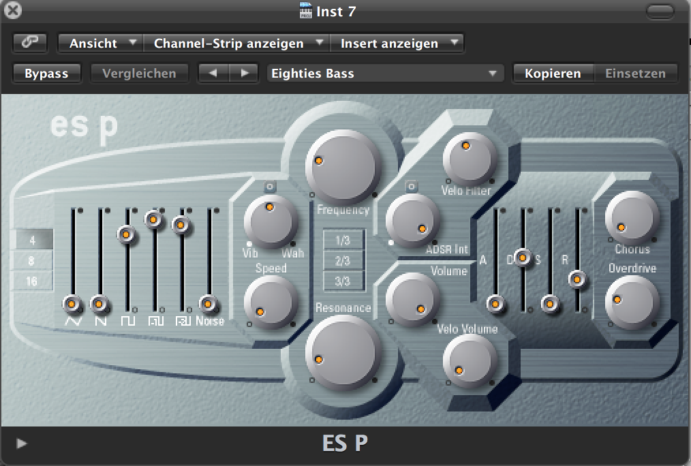Toggle the Bypass button
Screen dimensions: 691x466
click(47, 73)
